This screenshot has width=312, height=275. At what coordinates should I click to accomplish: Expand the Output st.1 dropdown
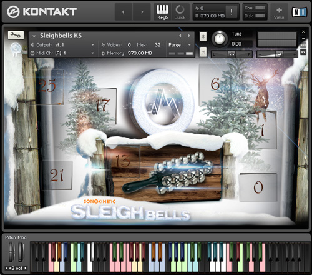click(92, 45)
